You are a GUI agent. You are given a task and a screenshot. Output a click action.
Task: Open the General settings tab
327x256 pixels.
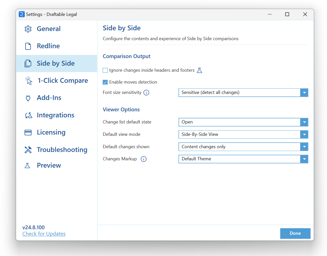57,29
